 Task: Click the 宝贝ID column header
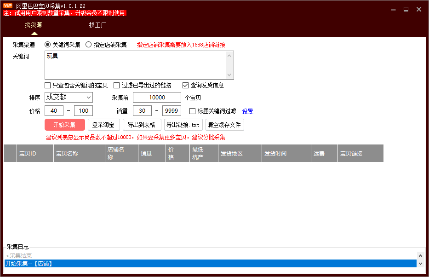[x=35, y=153]
